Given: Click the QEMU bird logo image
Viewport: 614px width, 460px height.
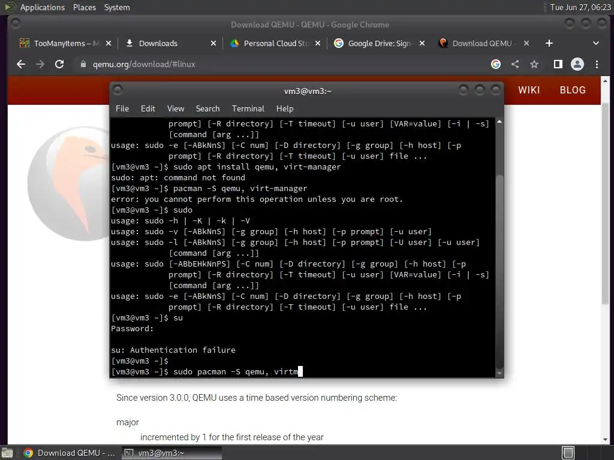Looking at the screenshot, I should coord(68,183).
